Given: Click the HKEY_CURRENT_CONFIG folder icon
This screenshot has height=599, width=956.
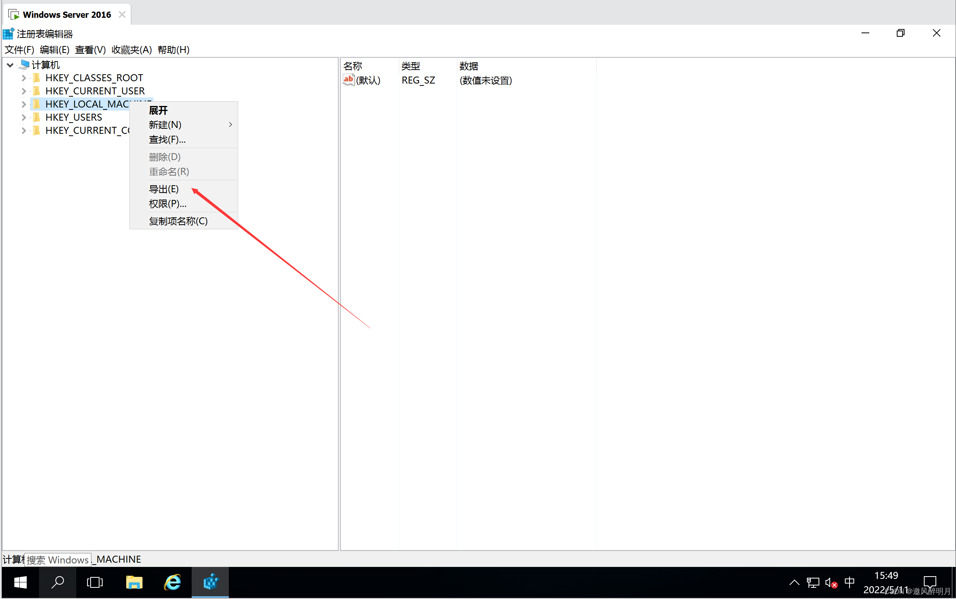Looking at the screenshot, I should 36,130.
